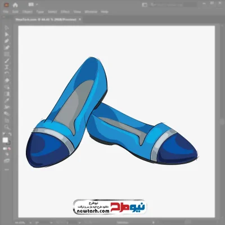Switch color mode to None

pyautogui.click(x=9, y=148)
